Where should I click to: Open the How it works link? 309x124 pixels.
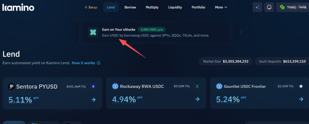tap(83, 63)
